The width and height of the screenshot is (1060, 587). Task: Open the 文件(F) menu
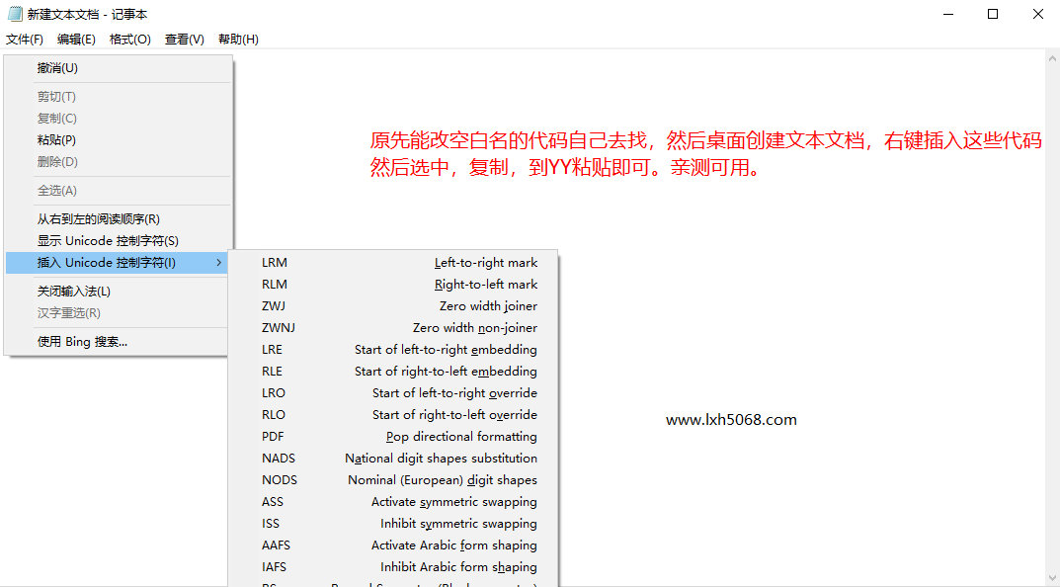pos(25,40)
